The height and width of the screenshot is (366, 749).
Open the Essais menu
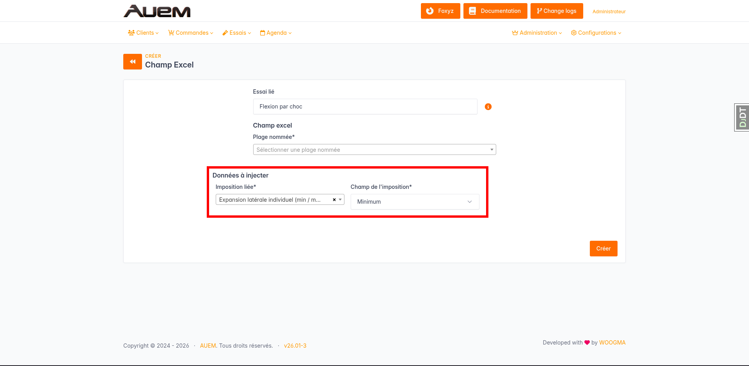237,33
